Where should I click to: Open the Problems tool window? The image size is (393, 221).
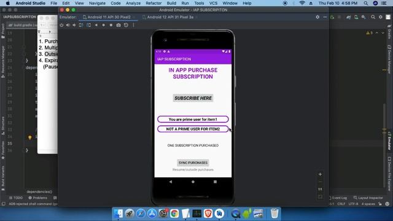tap(38, 198)
